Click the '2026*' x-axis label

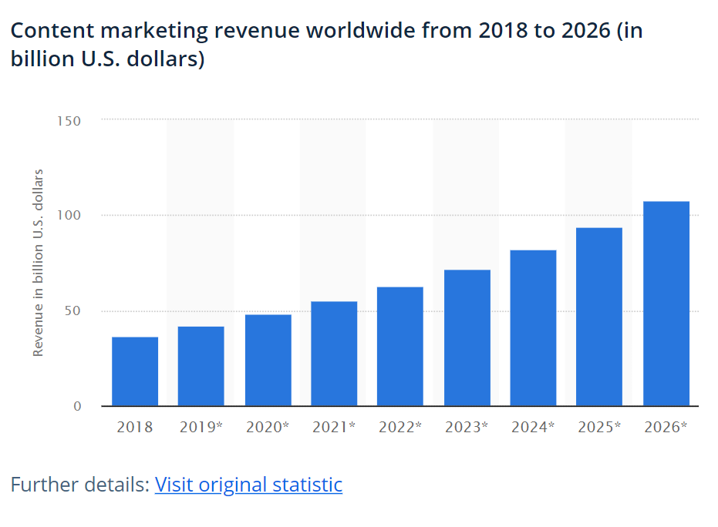666,428
